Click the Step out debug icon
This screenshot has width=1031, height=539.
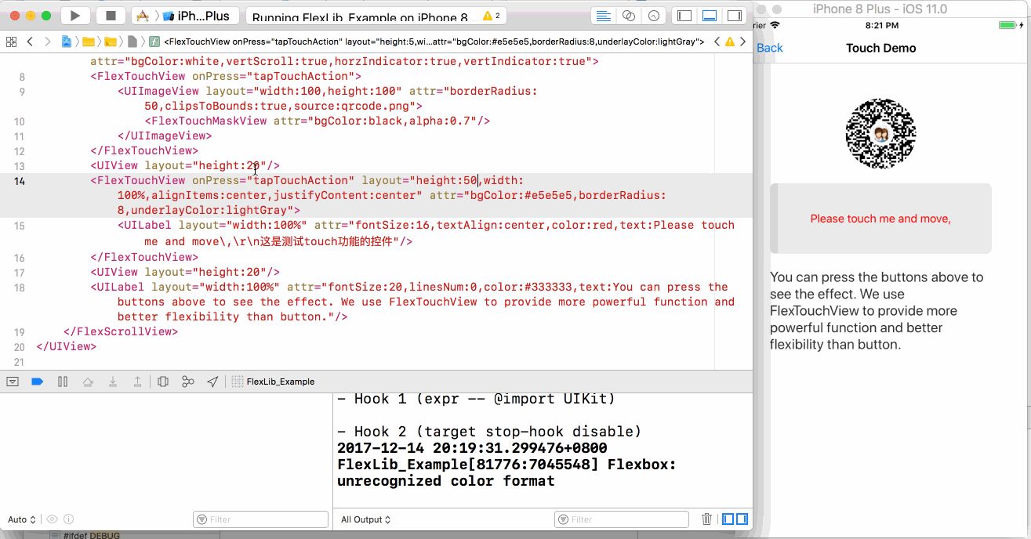[138, 382]
